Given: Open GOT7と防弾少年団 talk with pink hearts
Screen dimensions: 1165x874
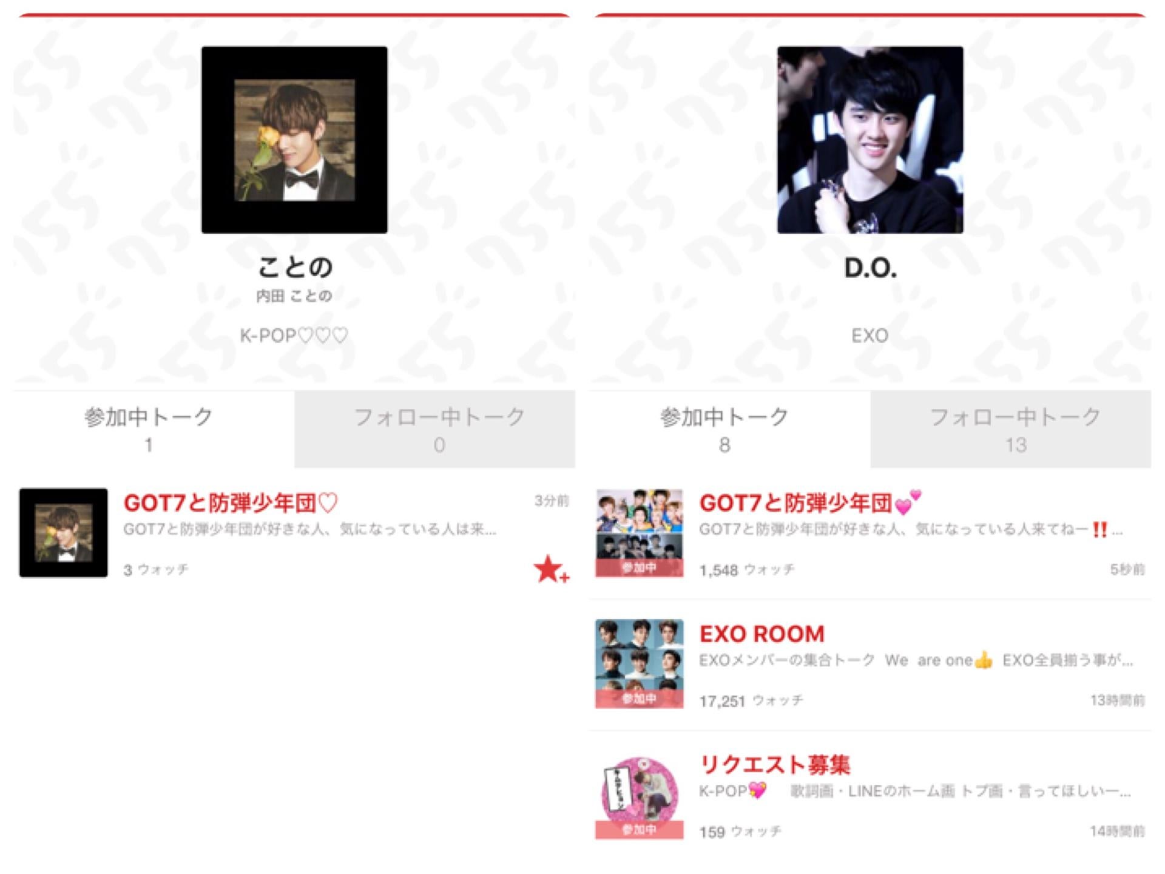Looking at the screenshot, I should click(810, 503).
